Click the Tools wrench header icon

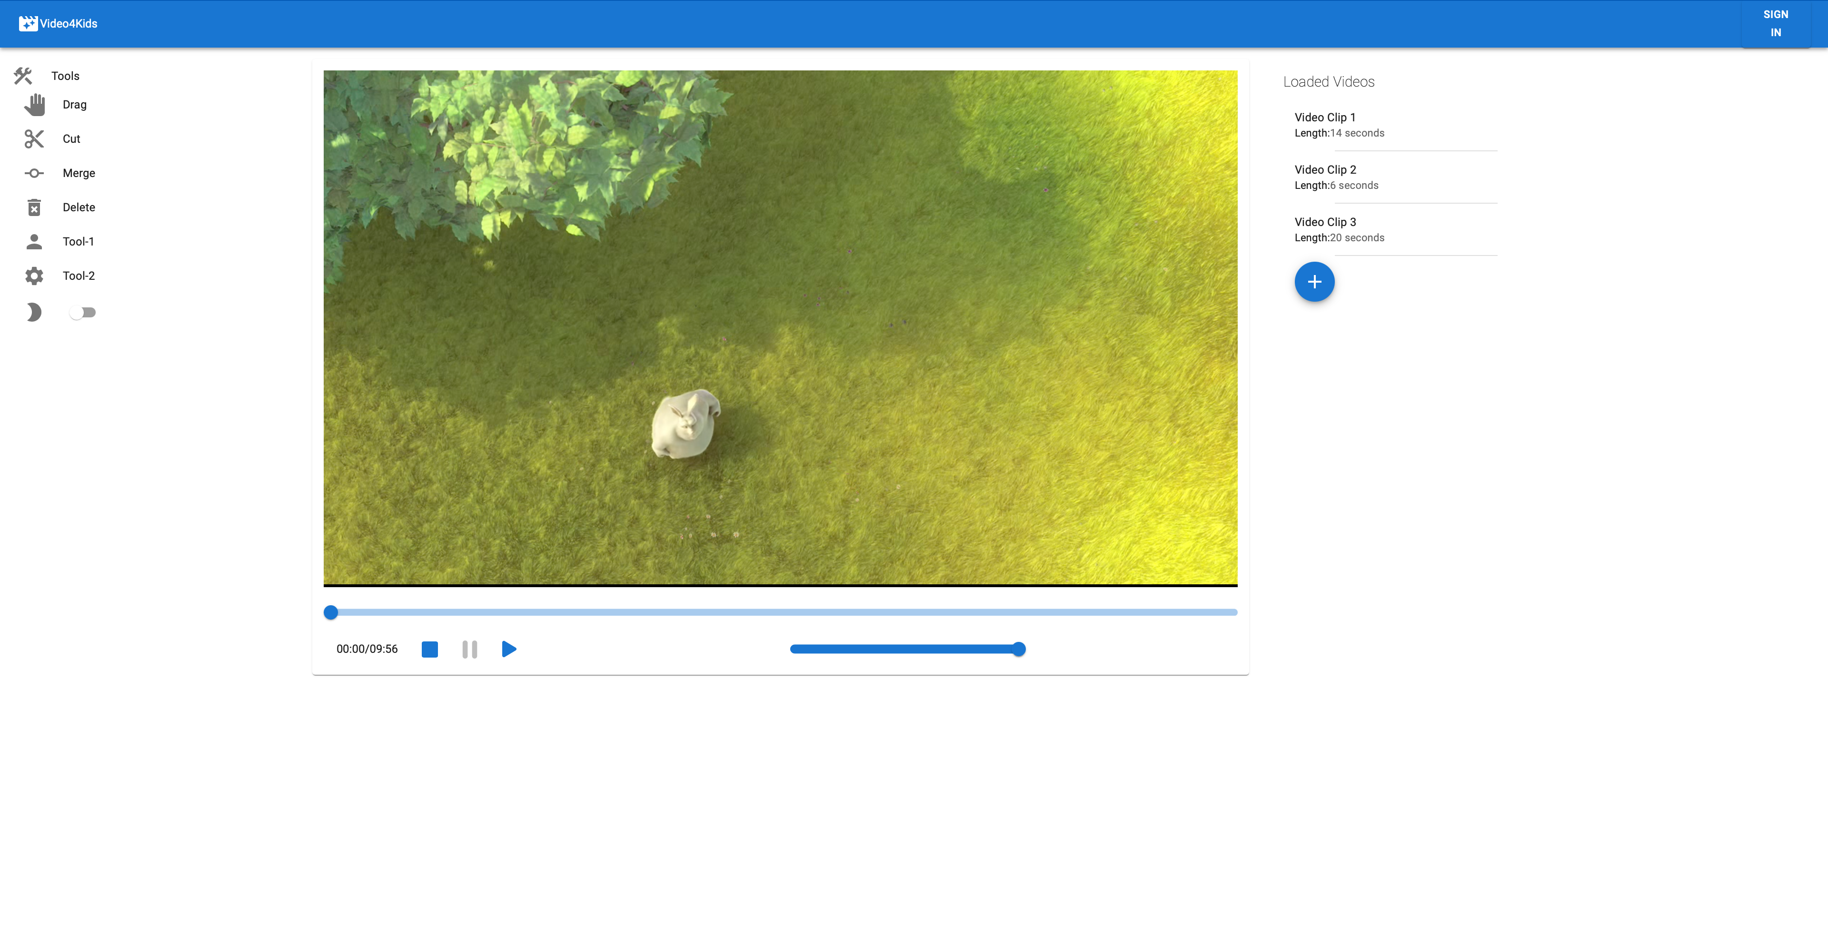(x=23, y=76)
